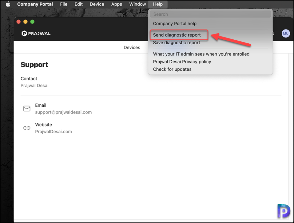Open the Company Portal app menu
The width and height of the screenshot is (294, 223).
coord(35,4)
